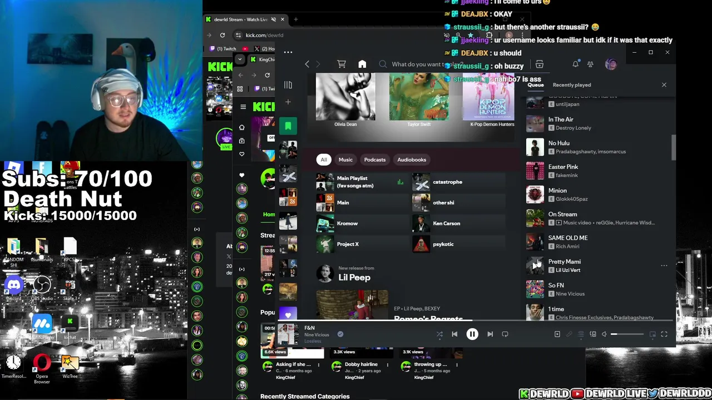This screenshot has height=400, width=712.
Task: Navigate forward in Spotify
Action: click(x=318, y=64)
